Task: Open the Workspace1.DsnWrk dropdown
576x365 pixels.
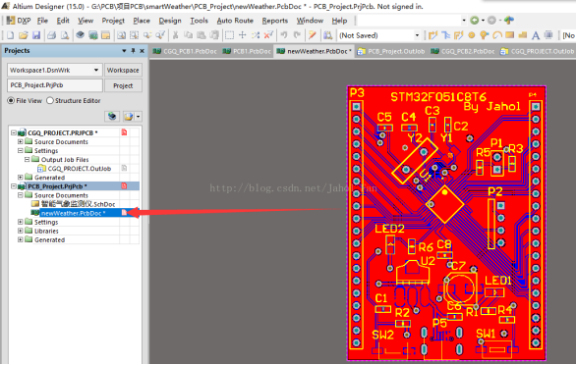Action: point(96,70)
